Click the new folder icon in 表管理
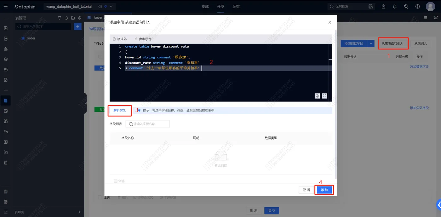Image resolution: width=441 pixels, height=217 pixels. pos(73,18)
